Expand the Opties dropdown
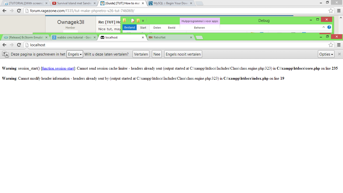This screenshot has width=343, height=193. point(326,54)
